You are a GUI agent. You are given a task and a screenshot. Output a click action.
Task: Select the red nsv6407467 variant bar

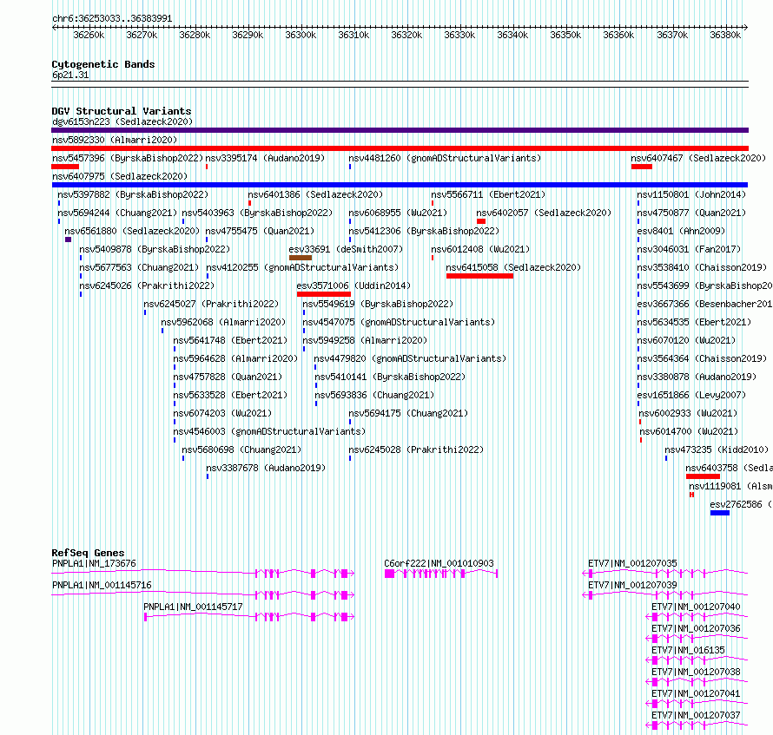[641, 167]
